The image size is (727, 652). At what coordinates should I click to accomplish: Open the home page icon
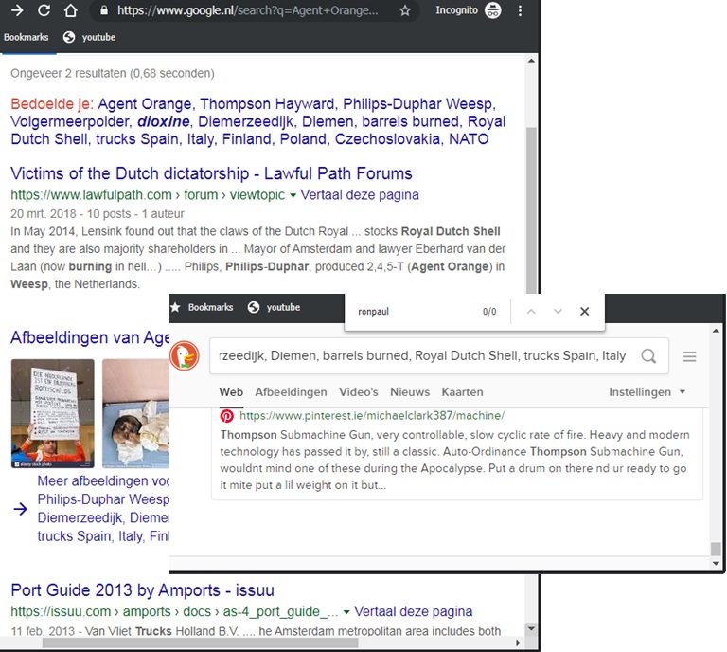[70, 10]
